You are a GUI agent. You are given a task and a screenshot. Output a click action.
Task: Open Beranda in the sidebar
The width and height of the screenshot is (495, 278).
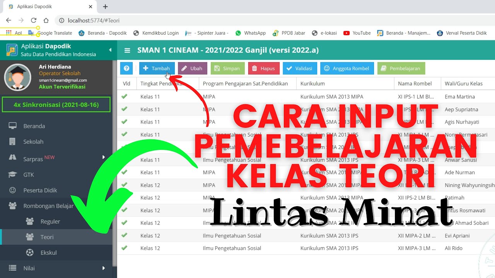pos(34,126)
